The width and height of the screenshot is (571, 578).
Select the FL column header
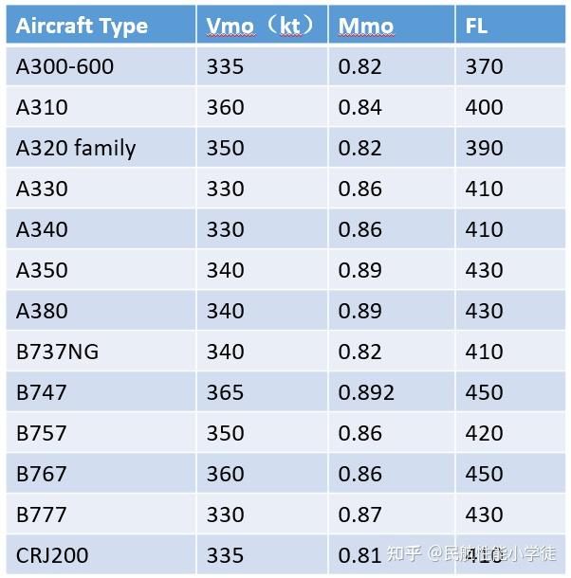[x=477, y=27]
